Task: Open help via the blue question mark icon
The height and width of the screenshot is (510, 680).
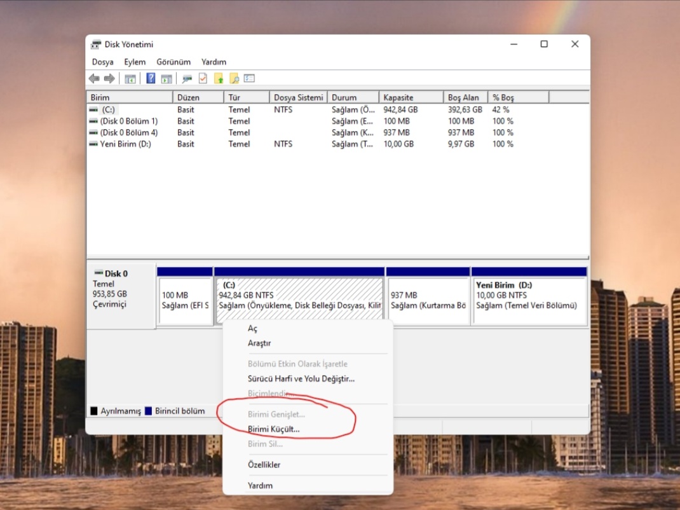Action: 151,79
